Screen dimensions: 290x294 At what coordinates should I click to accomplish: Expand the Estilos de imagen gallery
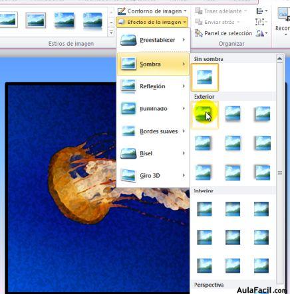click(111, 33)
